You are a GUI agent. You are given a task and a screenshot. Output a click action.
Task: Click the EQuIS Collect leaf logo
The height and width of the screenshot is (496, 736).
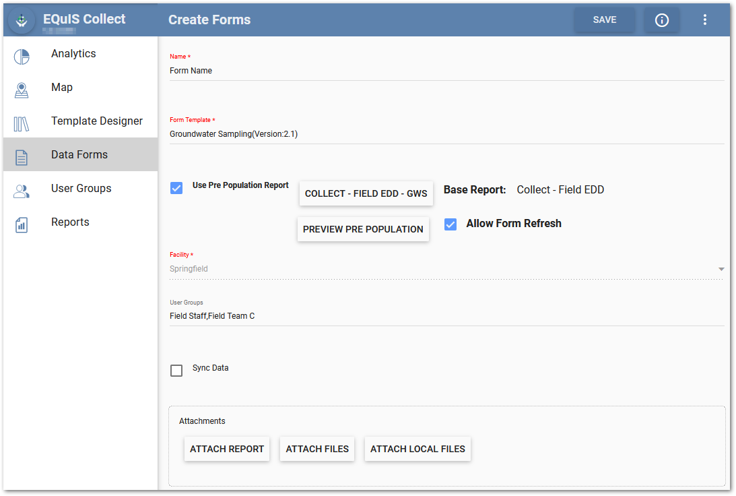click(x=21, y=20)
